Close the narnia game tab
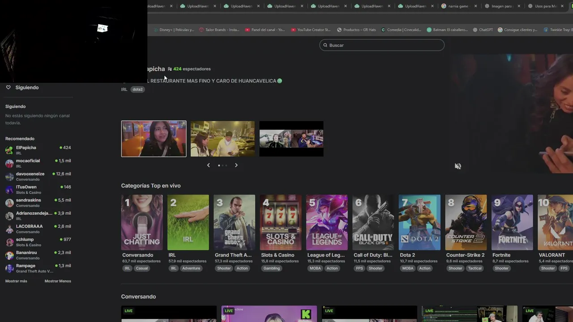 click(475, 6)
